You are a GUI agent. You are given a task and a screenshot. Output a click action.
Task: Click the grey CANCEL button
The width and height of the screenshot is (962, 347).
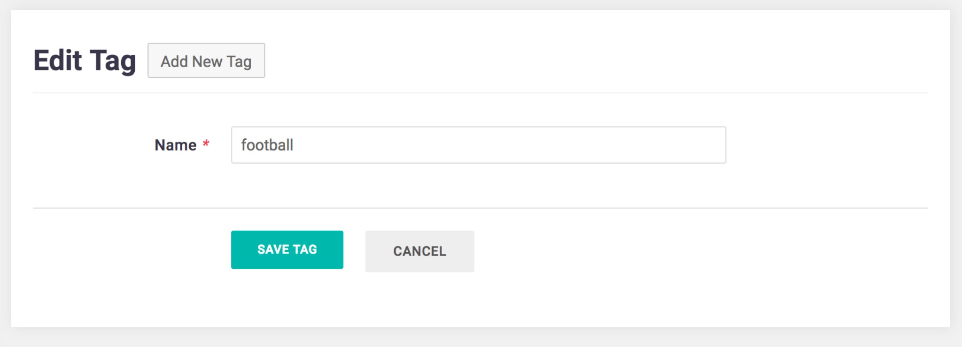419,251
